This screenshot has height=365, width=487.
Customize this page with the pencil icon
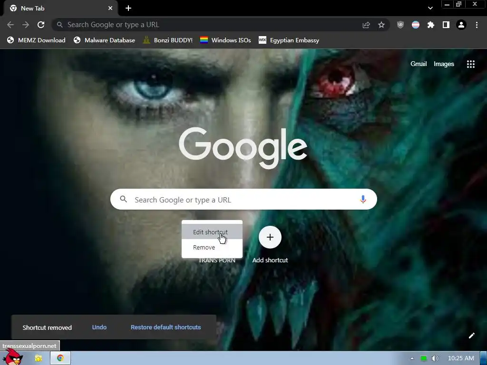click(471, 335)
